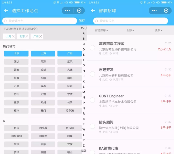This screenshot has height=154, width=174.
Task: Choose 青岛 as work location
Action: click(x=43, y=86)
